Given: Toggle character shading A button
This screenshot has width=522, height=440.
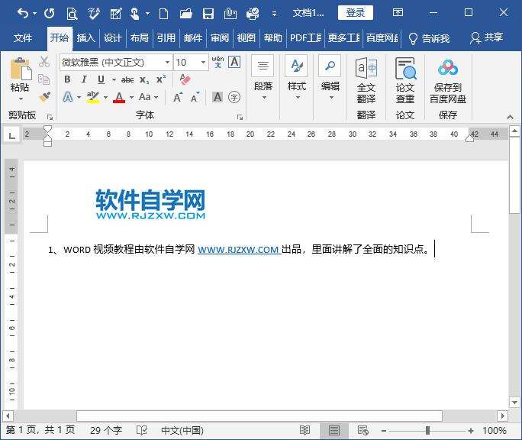Looking at the screenshot, I should click(217, 97).
